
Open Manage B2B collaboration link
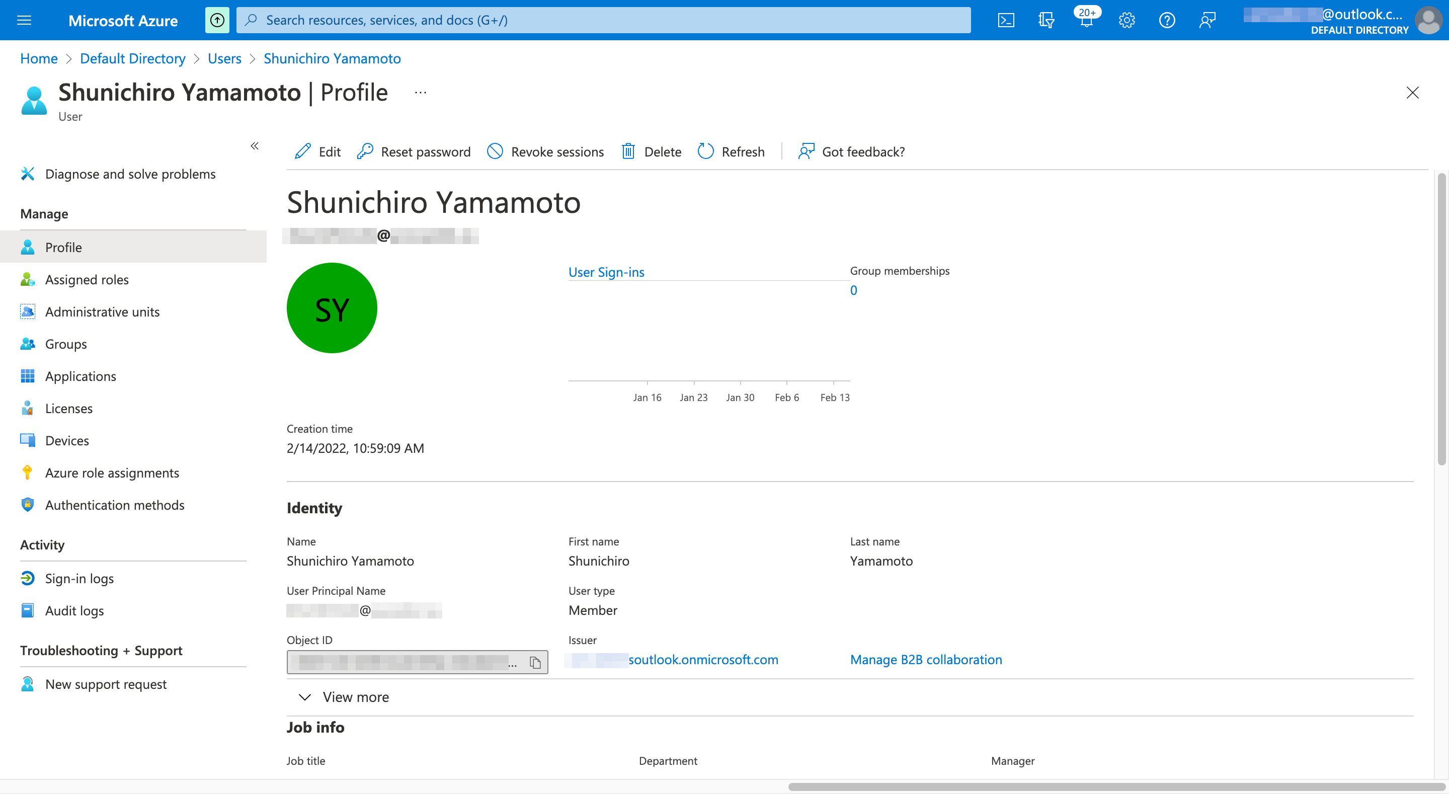926,659
